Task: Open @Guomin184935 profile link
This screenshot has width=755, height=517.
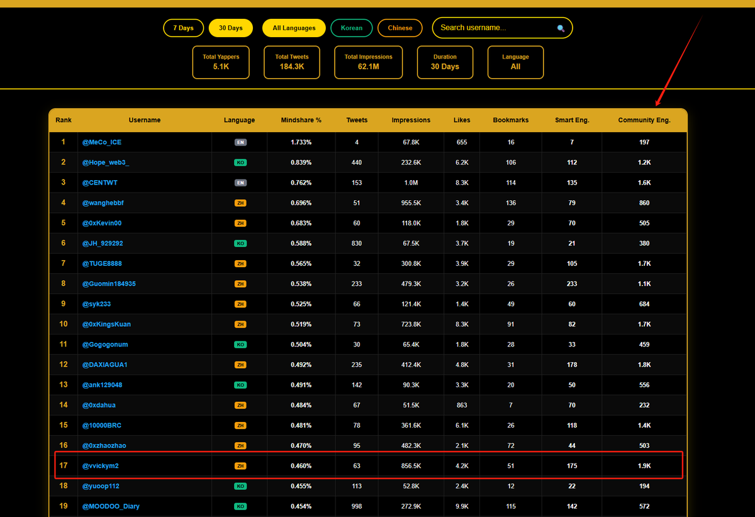Action: coord(109,283)
